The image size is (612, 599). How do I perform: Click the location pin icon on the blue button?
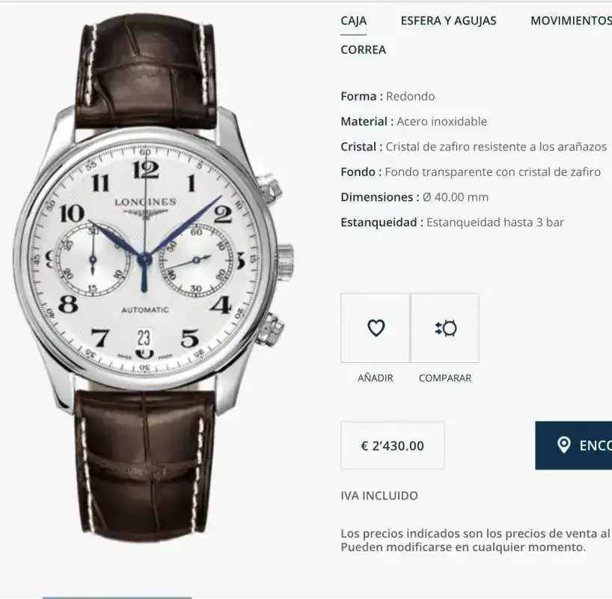coord(563,446)
